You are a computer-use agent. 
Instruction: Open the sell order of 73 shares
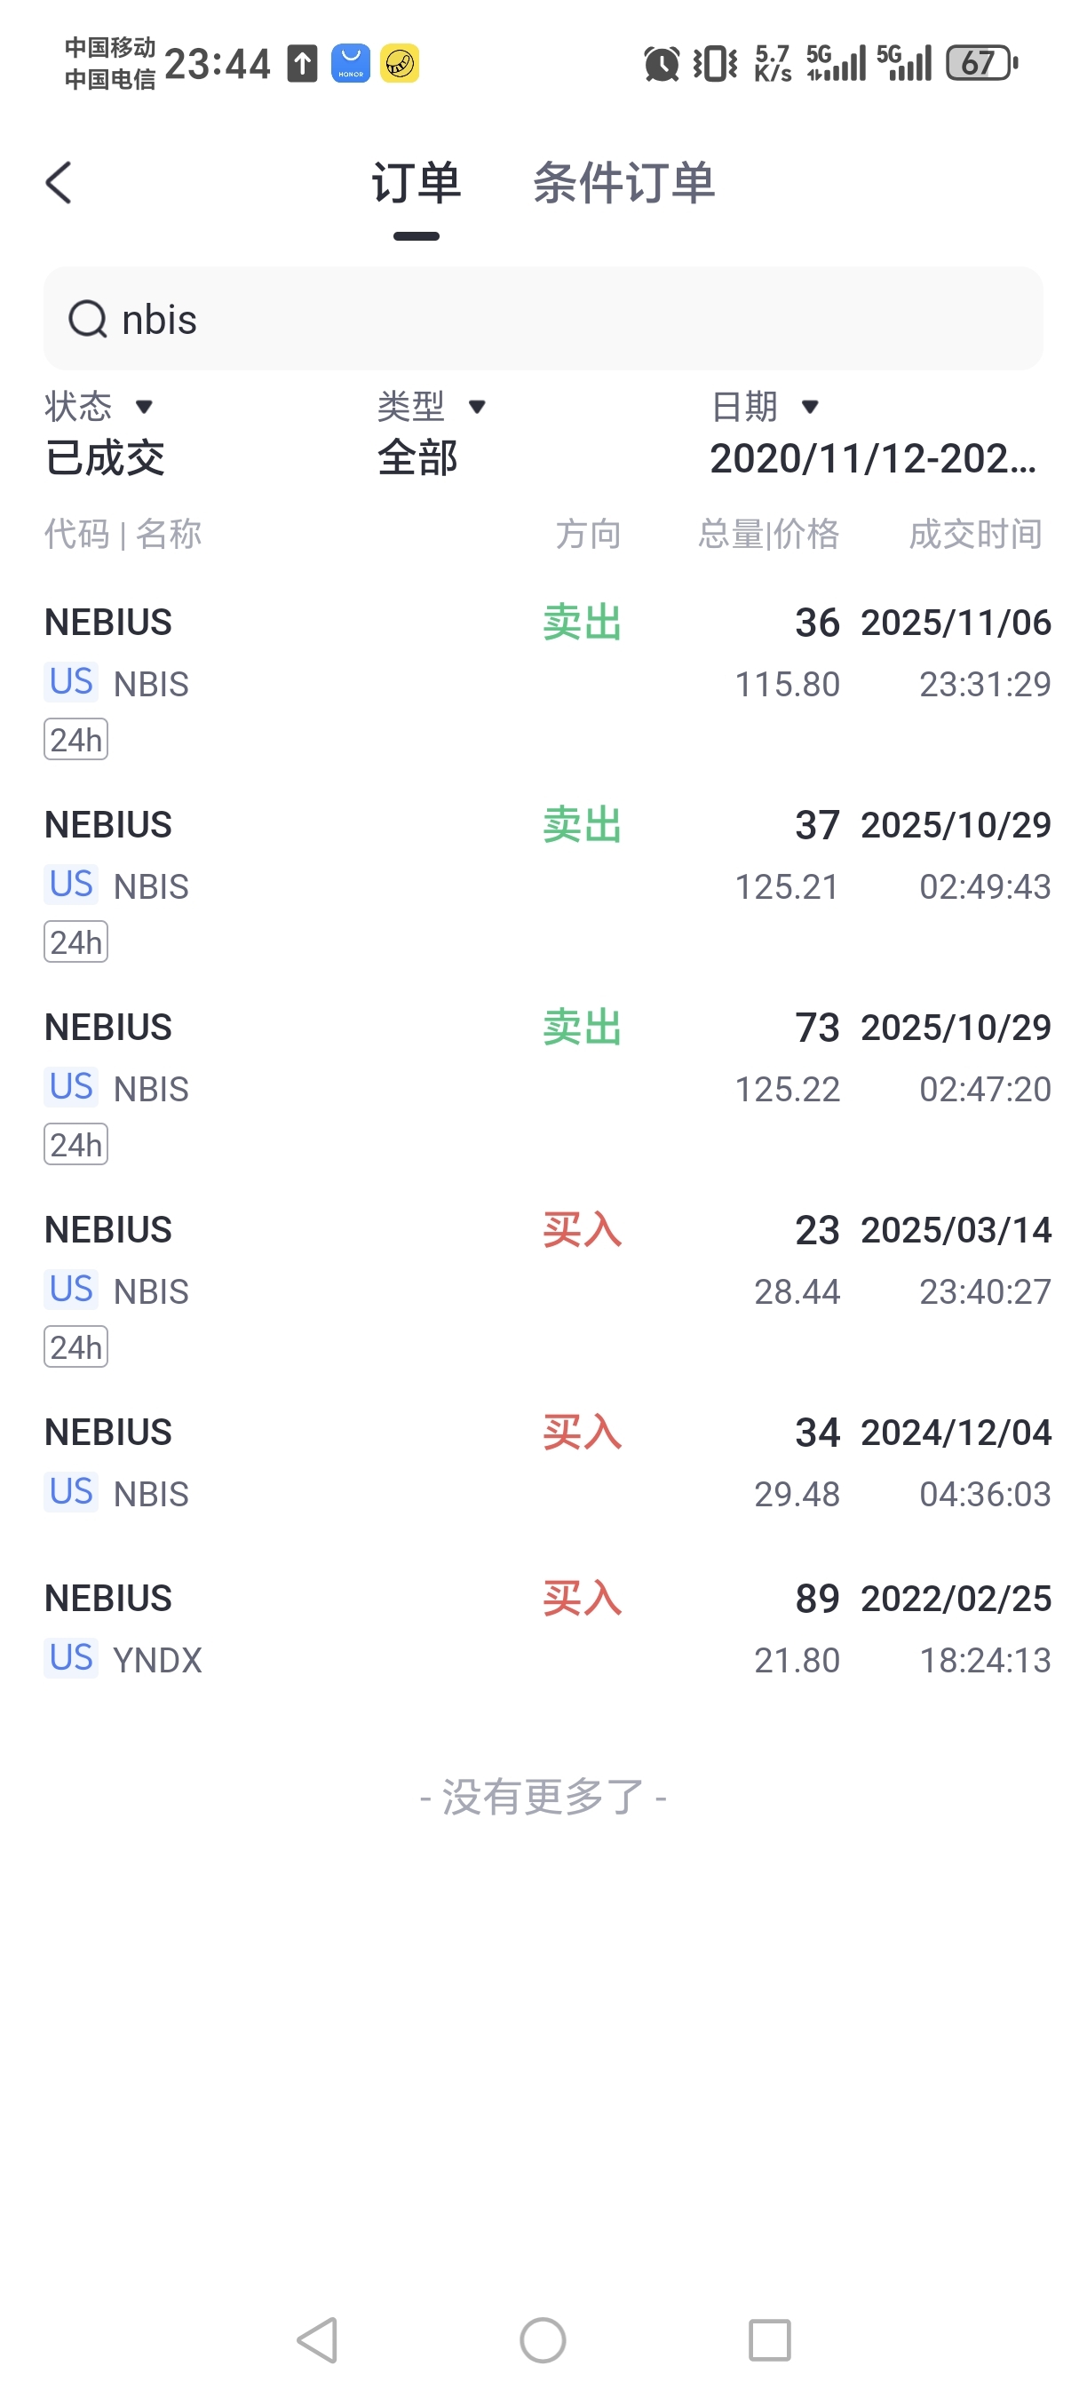(x=543, y=1084)
